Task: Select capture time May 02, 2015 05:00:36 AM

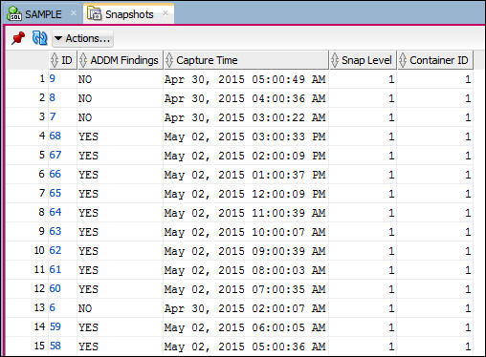Action: pos(245,346)
